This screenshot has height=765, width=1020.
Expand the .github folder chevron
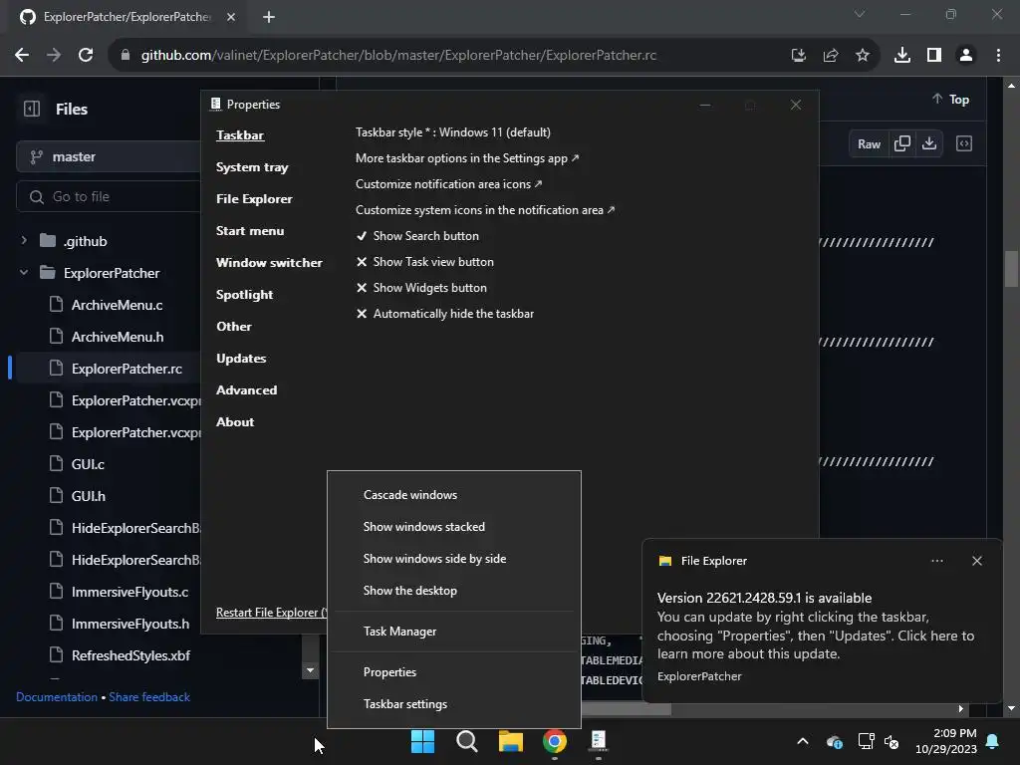pos(24,241)
